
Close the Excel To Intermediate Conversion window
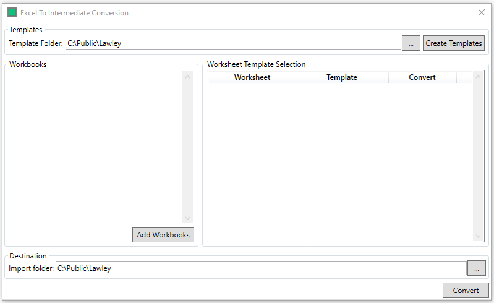pos(482,12)
